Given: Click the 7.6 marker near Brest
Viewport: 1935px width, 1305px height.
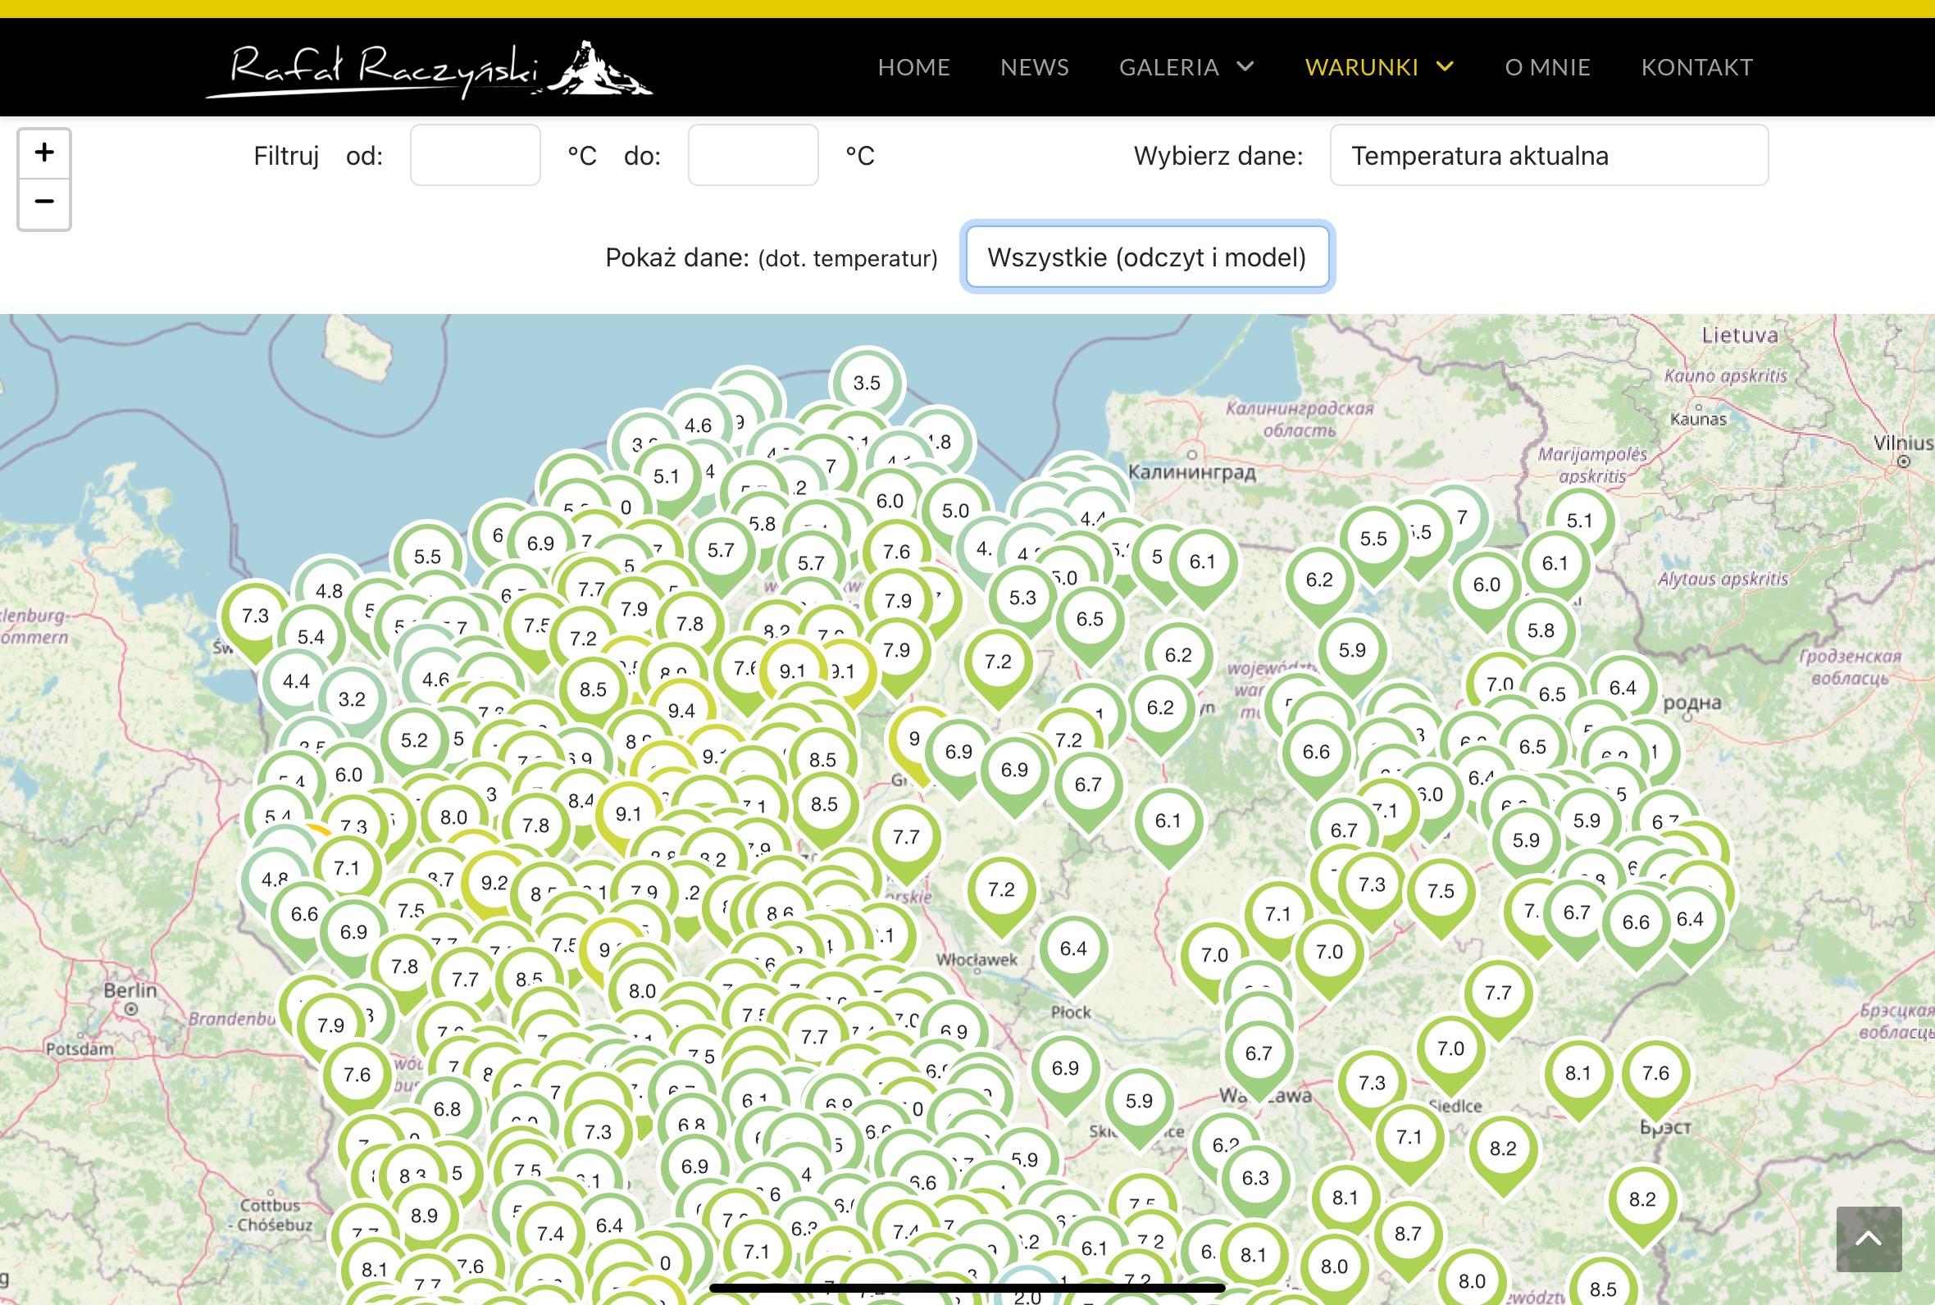Looking at the screenshot, I should (1655, 1074).
